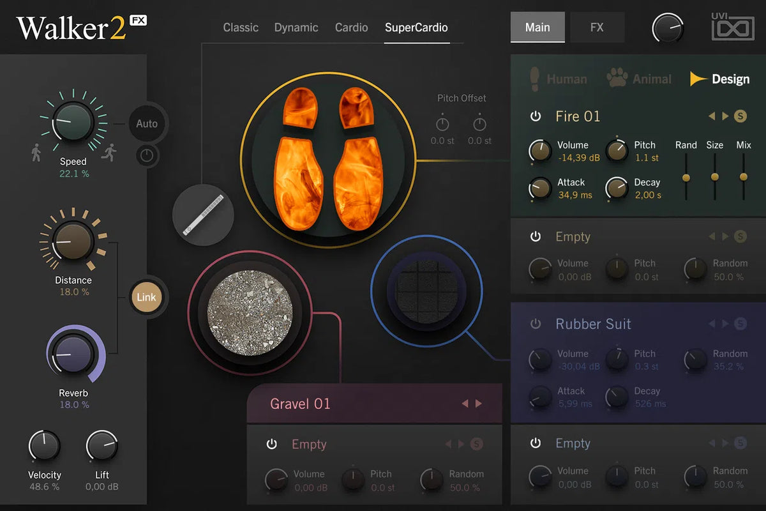Enable the Rubber Suit layer power button
Viewport: 766px width, 511px height.
click(536, 324)
